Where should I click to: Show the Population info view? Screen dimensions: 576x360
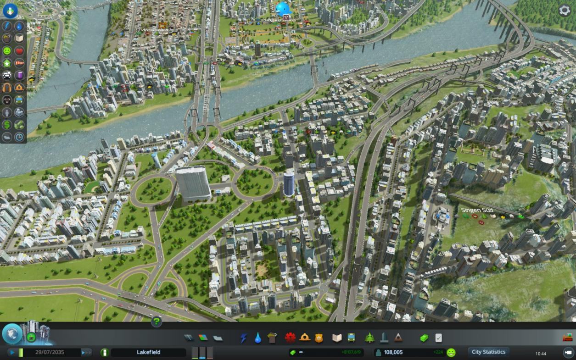7,112
